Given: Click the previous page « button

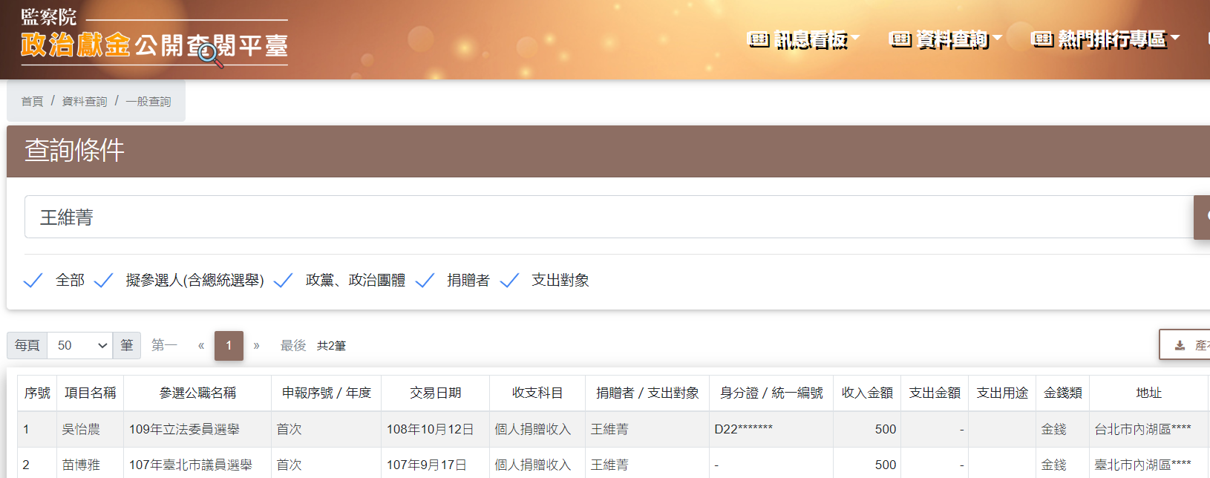Looking at the screenshot, I should click(201, 346).
